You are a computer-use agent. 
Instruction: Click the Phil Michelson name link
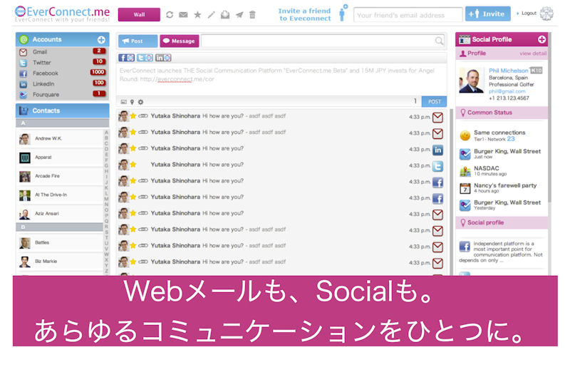[x=508, y=71]
